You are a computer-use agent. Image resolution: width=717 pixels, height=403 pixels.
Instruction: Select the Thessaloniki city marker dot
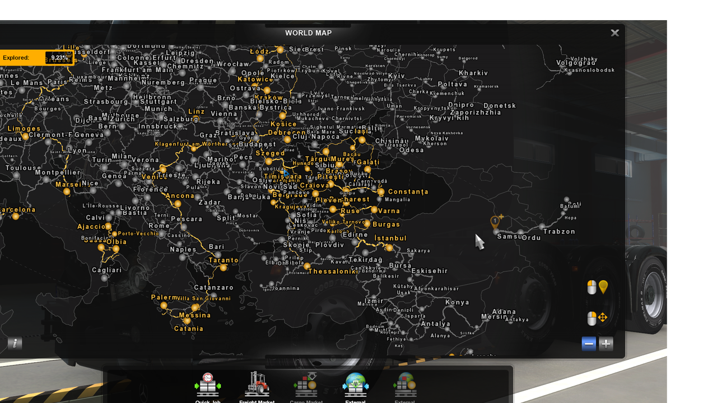[307, 266]
